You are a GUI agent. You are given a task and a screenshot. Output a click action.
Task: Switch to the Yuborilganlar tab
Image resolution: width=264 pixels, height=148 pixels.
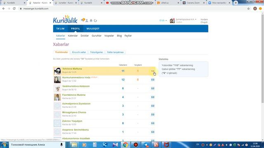tap(96, 52)
